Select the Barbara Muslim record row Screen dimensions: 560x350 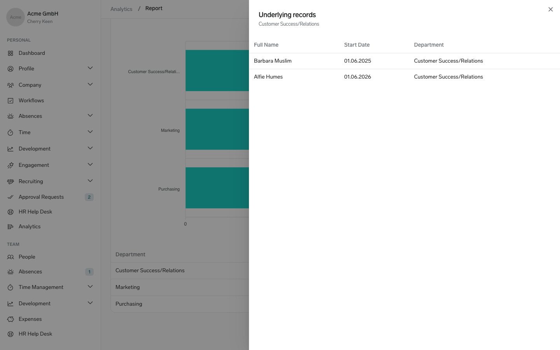[404, 61]
